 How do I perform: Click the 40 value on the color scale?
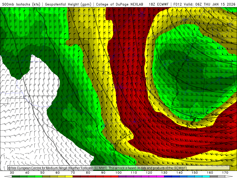tap(27, 173)
